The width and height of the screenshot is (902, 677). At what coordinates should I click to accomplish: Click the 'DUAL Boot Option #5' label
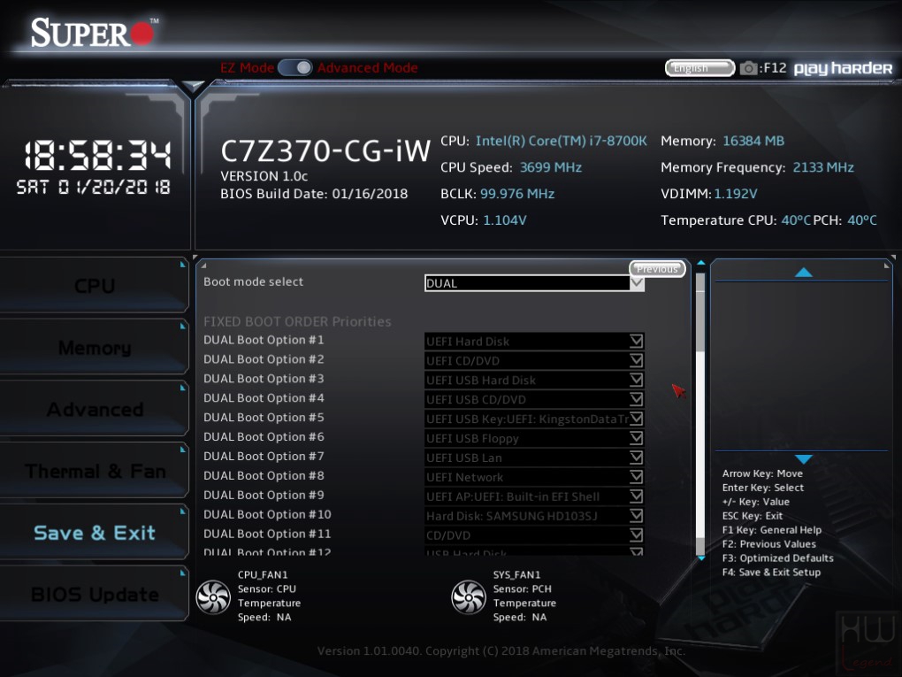click(264, 418)
